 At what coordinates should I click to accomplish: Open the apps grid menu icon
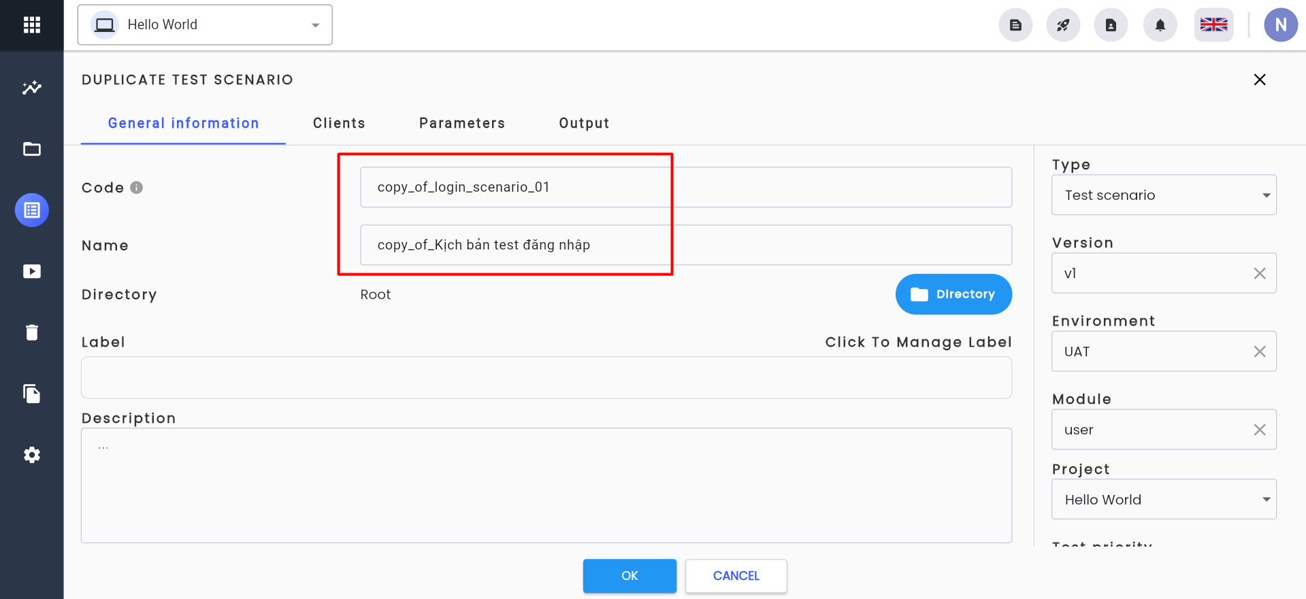32,25
